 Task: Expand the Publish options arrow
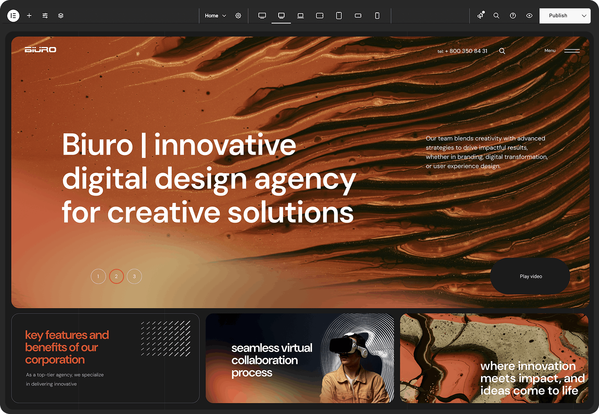coord(583,16)
